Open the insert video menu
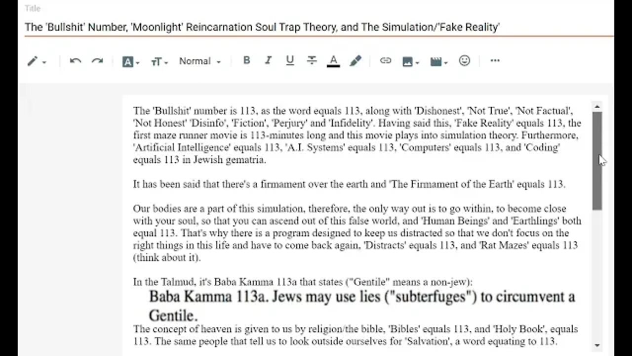Image resolution: width=632 pixels, height=356 pixels. pos(438,61)
